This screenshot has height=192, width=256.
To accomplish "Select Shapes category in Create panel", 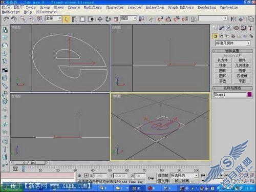I will click(221, 36).
